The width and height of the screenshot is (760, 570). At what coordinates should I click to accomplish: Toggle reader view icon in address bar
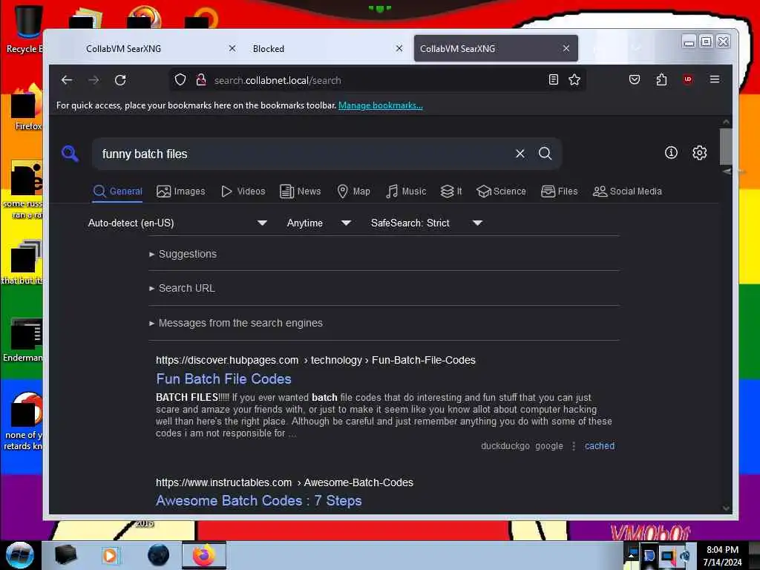[554, 80]
